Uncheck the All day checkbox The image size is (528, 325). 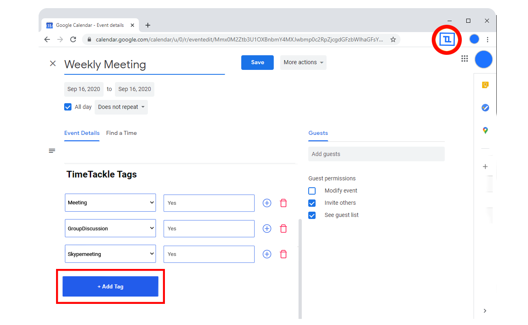tap(68, 106)
